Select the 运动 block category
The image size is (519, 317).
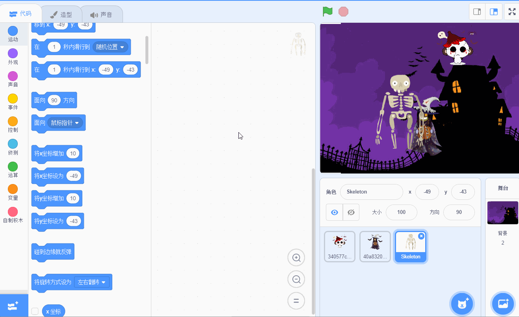point(13,35)
